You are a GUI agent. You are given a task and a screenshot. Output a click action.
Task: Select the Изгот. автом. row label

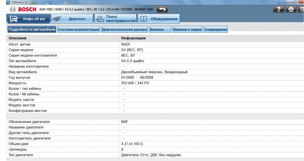pos(20,44)
